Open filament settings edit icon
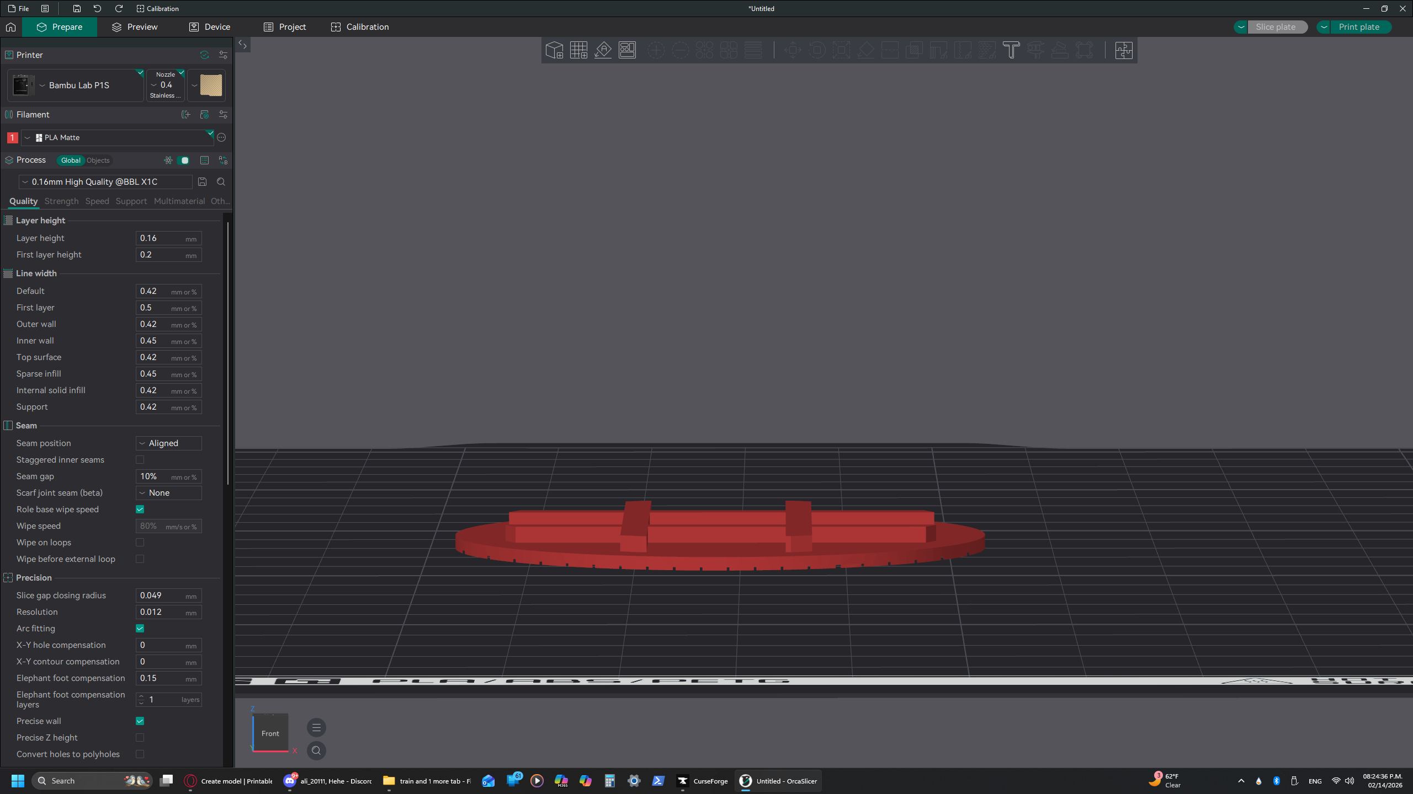Screen dimensions: 1413x794 click(223, 115)
